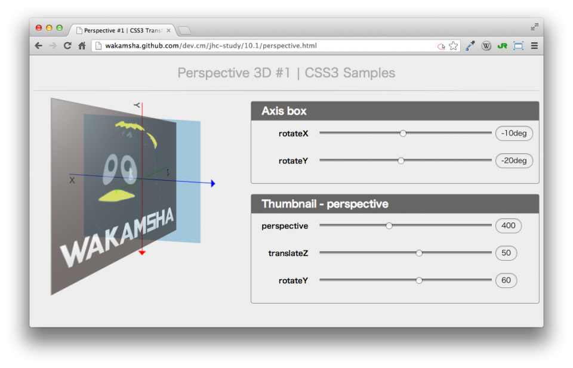Click the page icon beside the URL
The height and width of the screenshot is (368, 573).
(97, 45)
